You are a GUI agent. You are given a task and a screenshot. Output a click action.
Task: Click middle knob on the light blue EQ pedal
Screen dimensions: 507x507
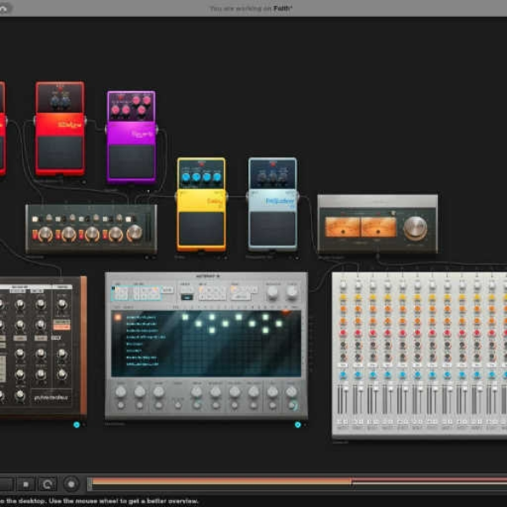tap(273, 177)
